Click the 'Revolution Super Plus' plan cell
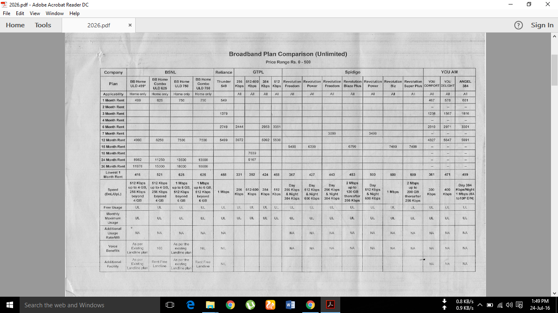 pyautogui.click(x=413, y=84)
